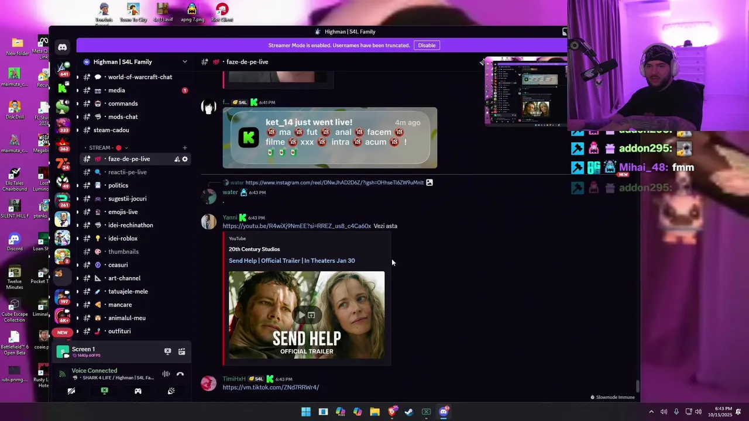Viewport: 749px width, 421px height.
Task: Expand media channel arrow
Action: coord(77,91)
